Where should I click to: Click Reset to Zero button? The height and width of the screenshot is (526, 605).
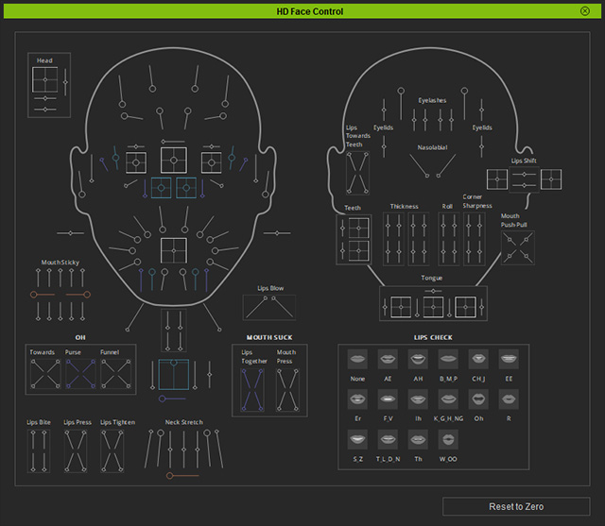[x=516, y=506]
